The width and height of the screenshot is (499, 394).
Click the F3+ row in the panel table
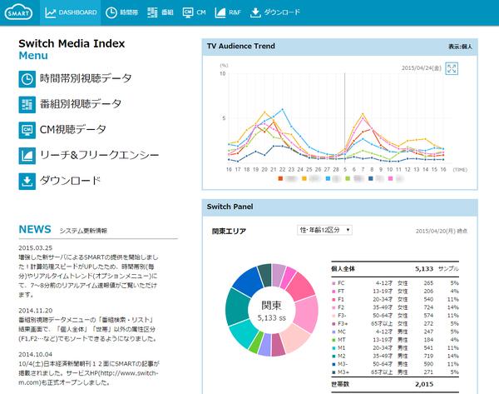pos(395,323)
